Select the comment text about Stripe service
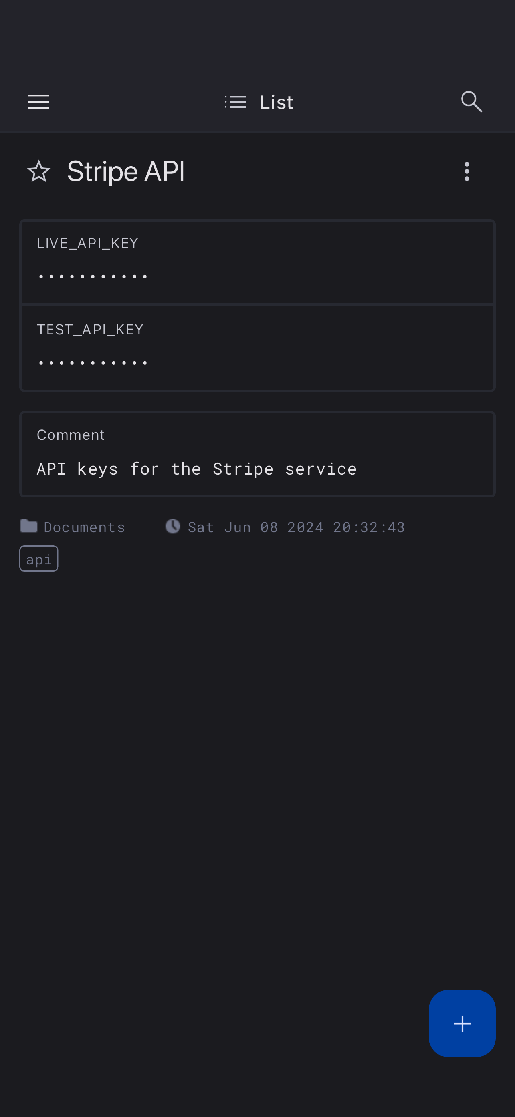Viewport: 515px width, 1117px height. [x=196, y=469]
